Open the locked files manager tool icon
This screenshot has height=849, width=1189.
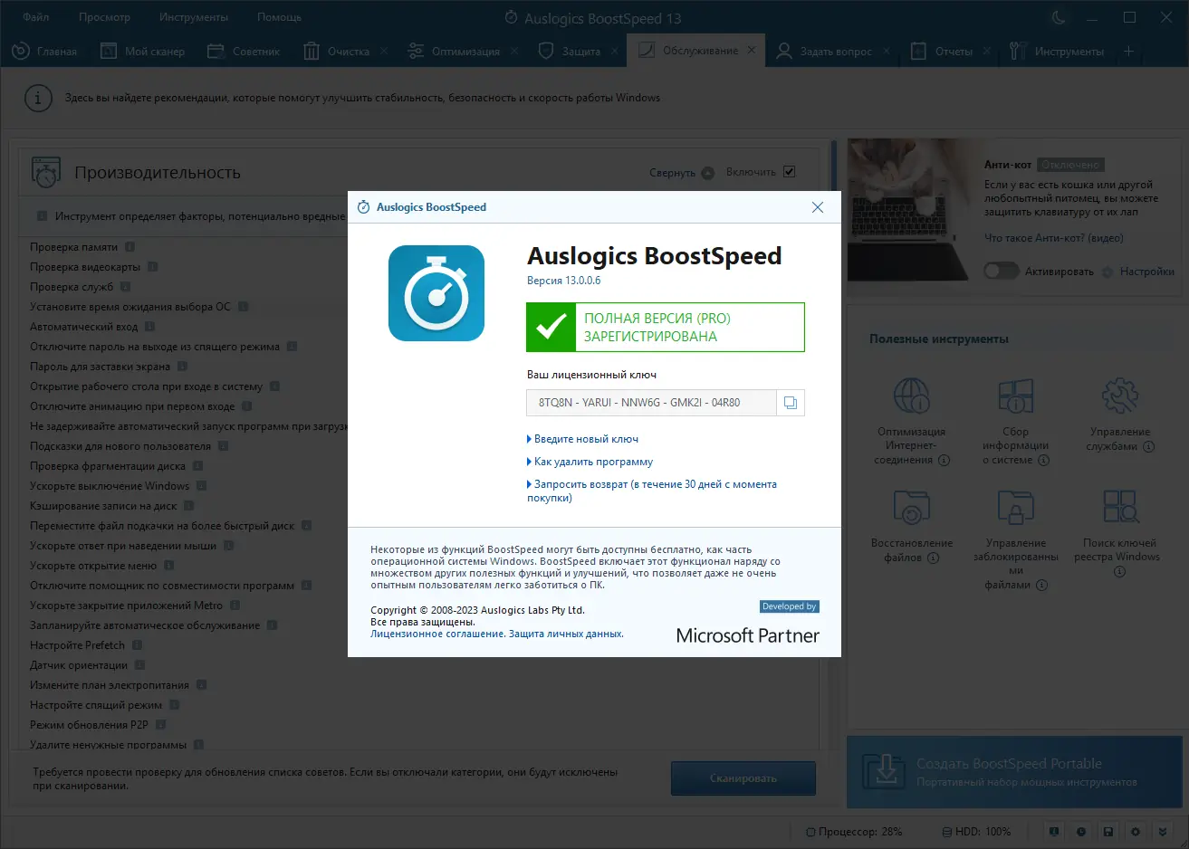click(1016, 508)
